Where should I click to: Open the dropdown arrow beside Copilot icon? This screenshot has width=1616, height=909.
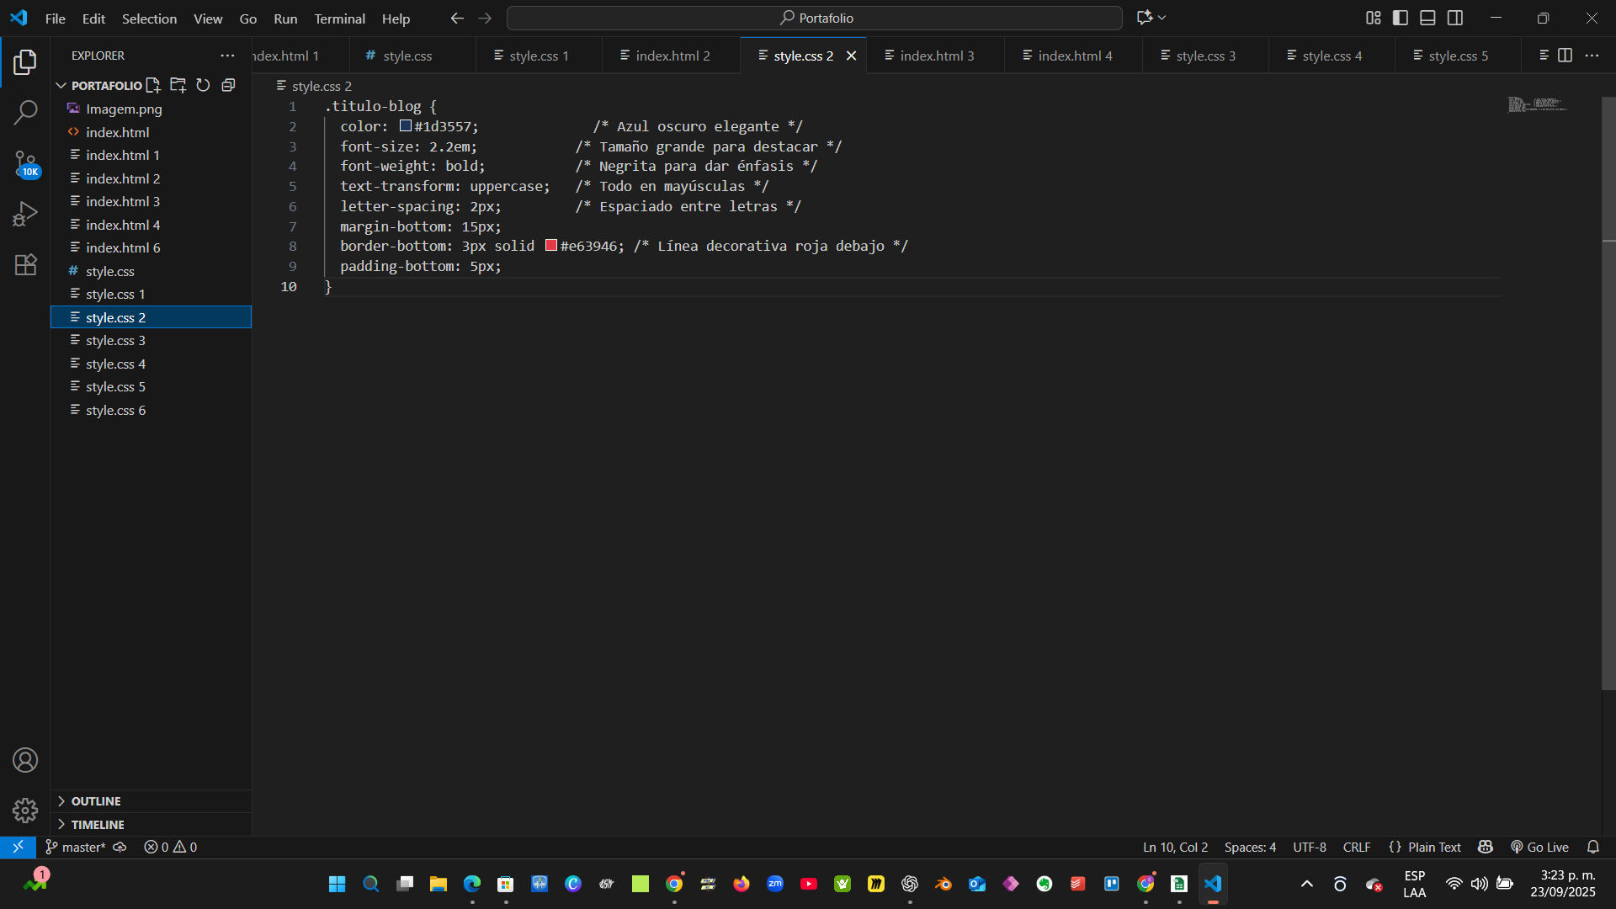coord(1162,18)
